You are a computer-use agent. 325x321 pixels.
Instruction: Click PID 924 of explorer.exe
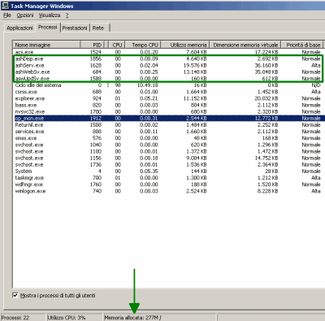(97, 98)
